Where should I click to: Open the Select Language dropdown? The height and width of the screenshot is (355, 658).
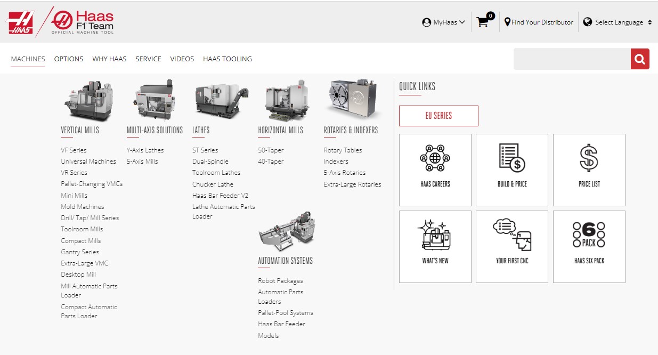click(x=618, y=22)
